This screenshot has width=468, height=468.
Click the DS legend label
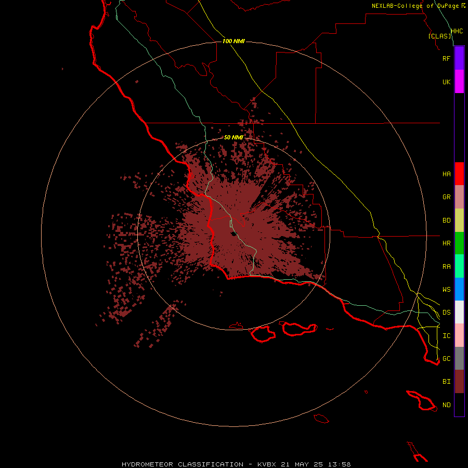pyautogui.click(x=446, y=313)
